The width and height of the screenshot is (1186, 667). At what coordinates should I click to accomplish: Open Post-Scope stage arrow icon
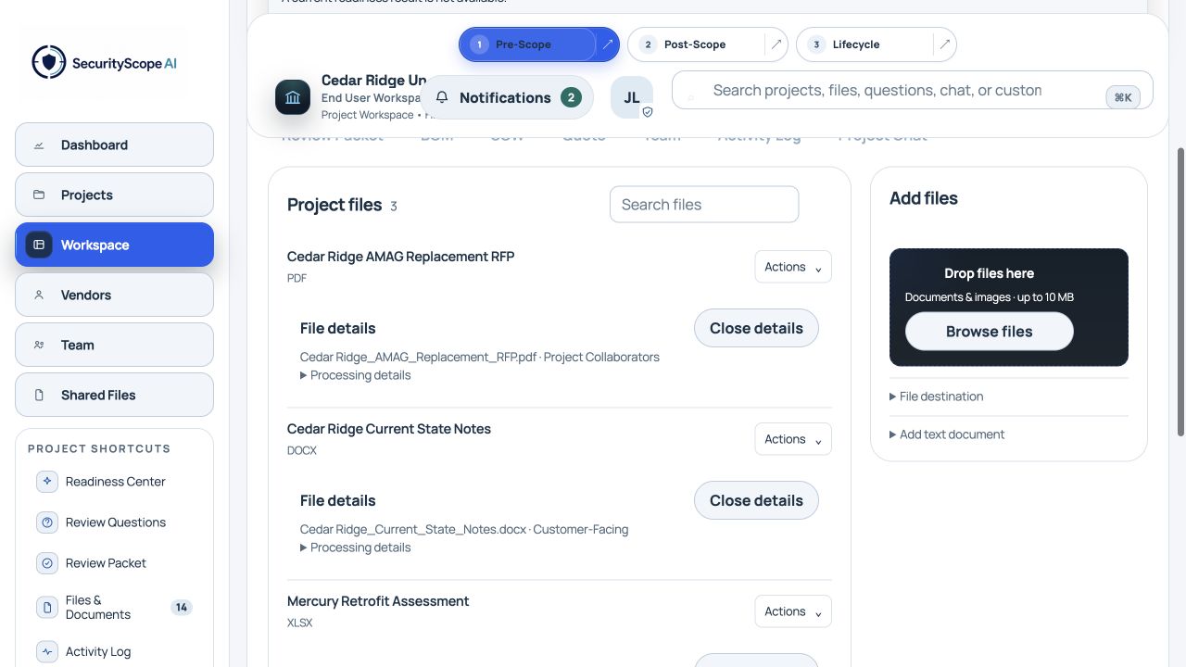[776, 44]
